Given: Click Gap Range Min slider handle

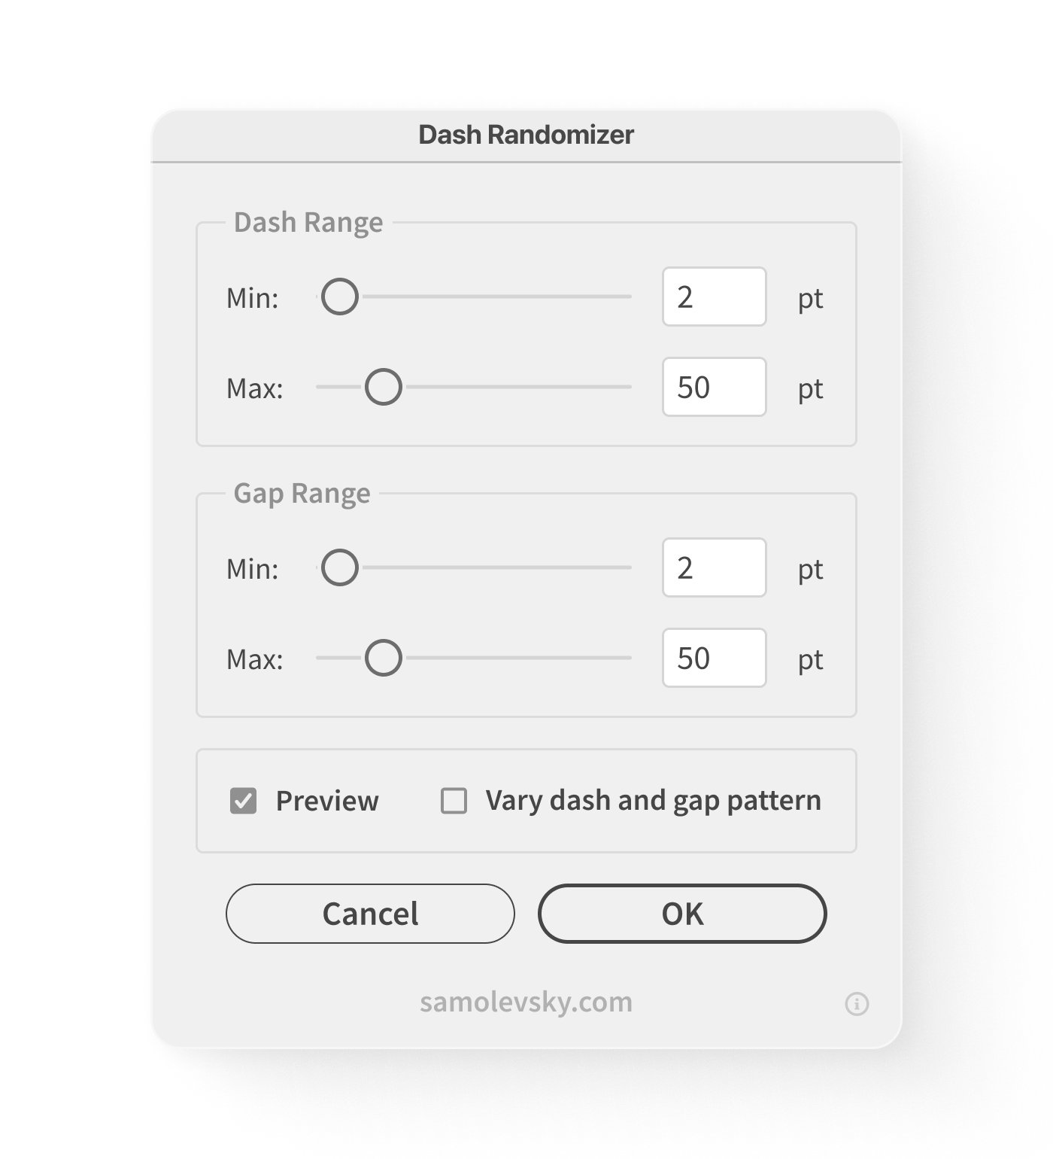Looking at the screenshot, I should (x=339, y=567).
